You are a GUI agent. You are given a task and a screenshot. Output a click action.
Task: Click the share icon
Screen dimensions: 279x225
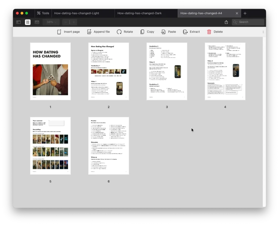(226, 22)
